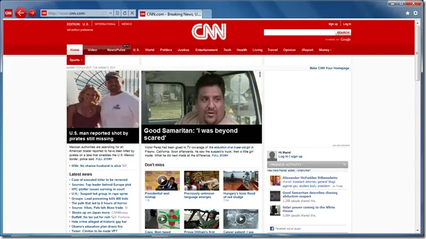Click the Sign up link in header

(333, 24)
